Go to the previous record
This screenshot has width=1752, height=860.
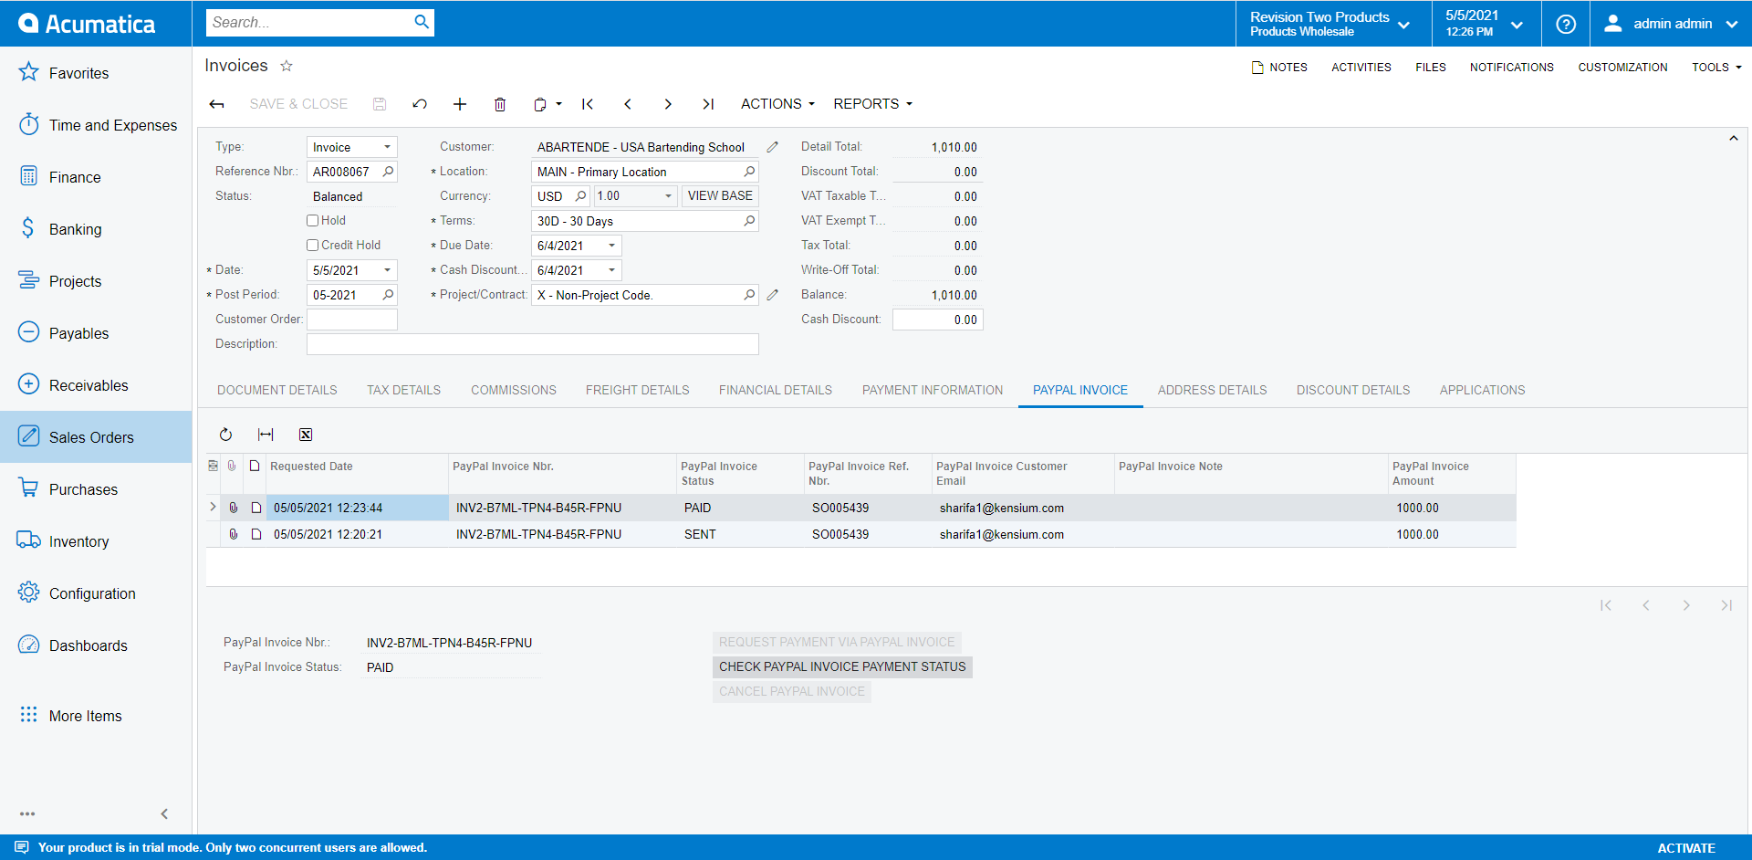[x=628, y=104]
